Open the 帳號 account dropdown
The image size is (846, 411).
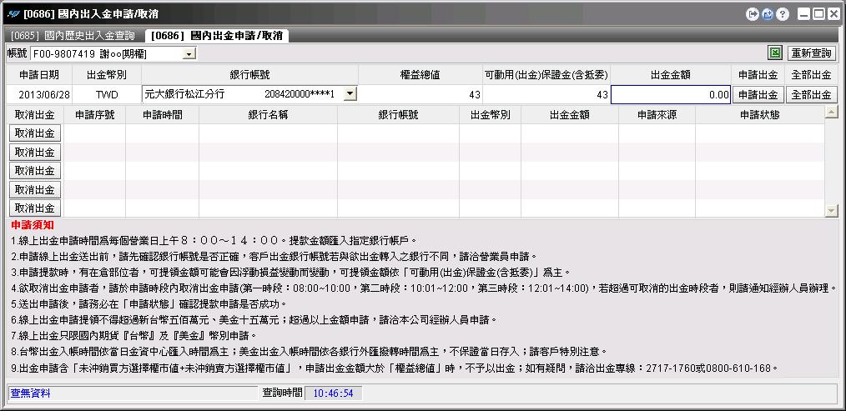[189, 54]
